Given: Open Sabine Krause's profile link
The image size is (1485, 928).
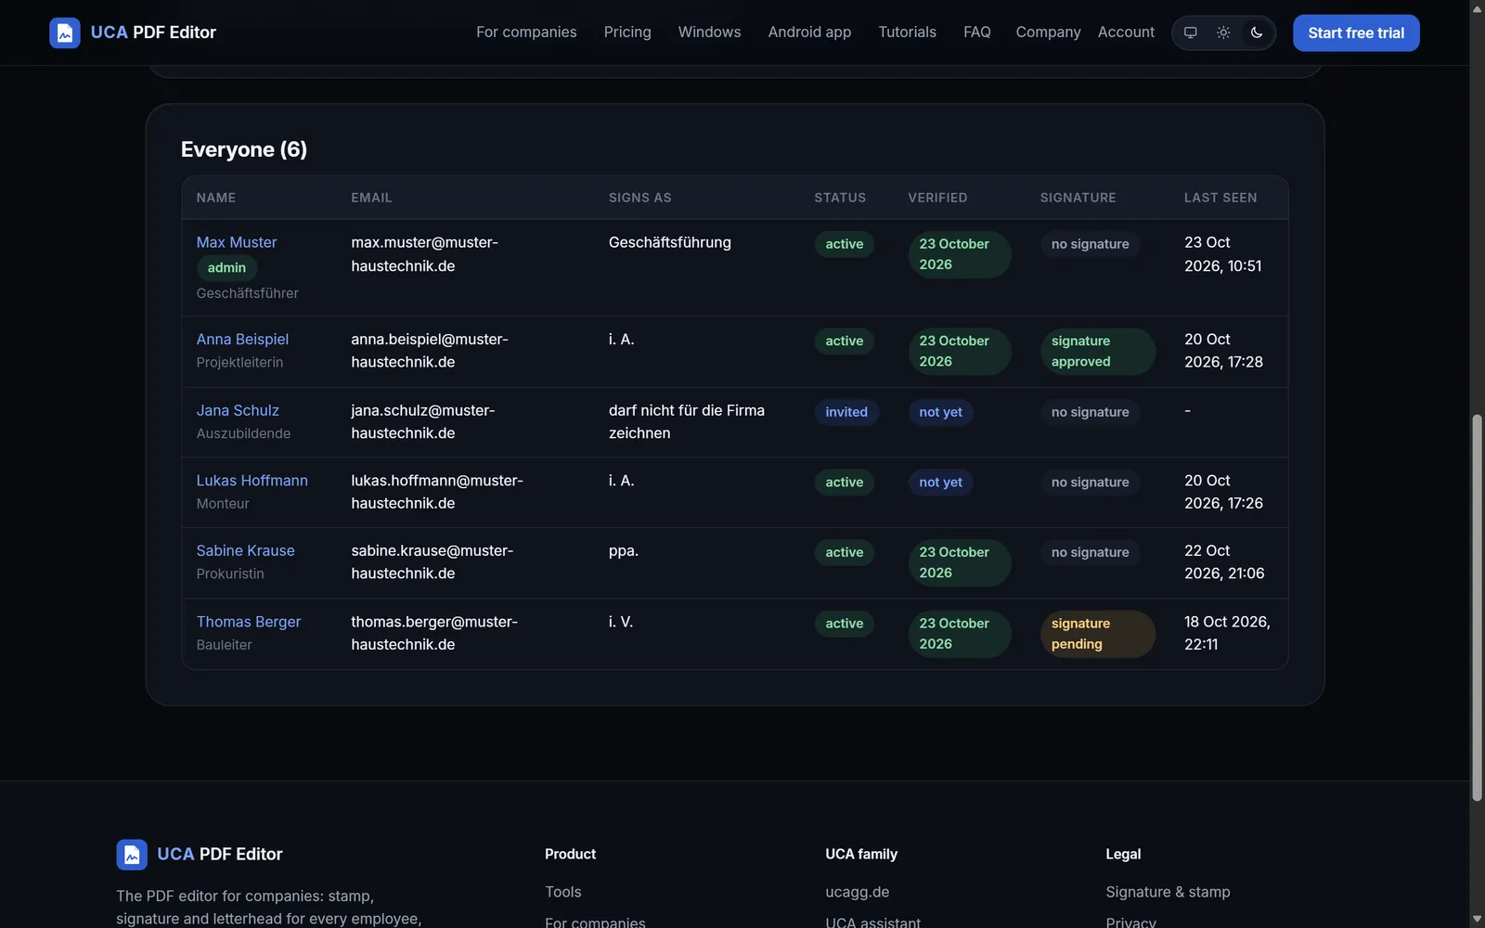Looking at the screenshot, I should pyautogui.click(x=245, y=551).
